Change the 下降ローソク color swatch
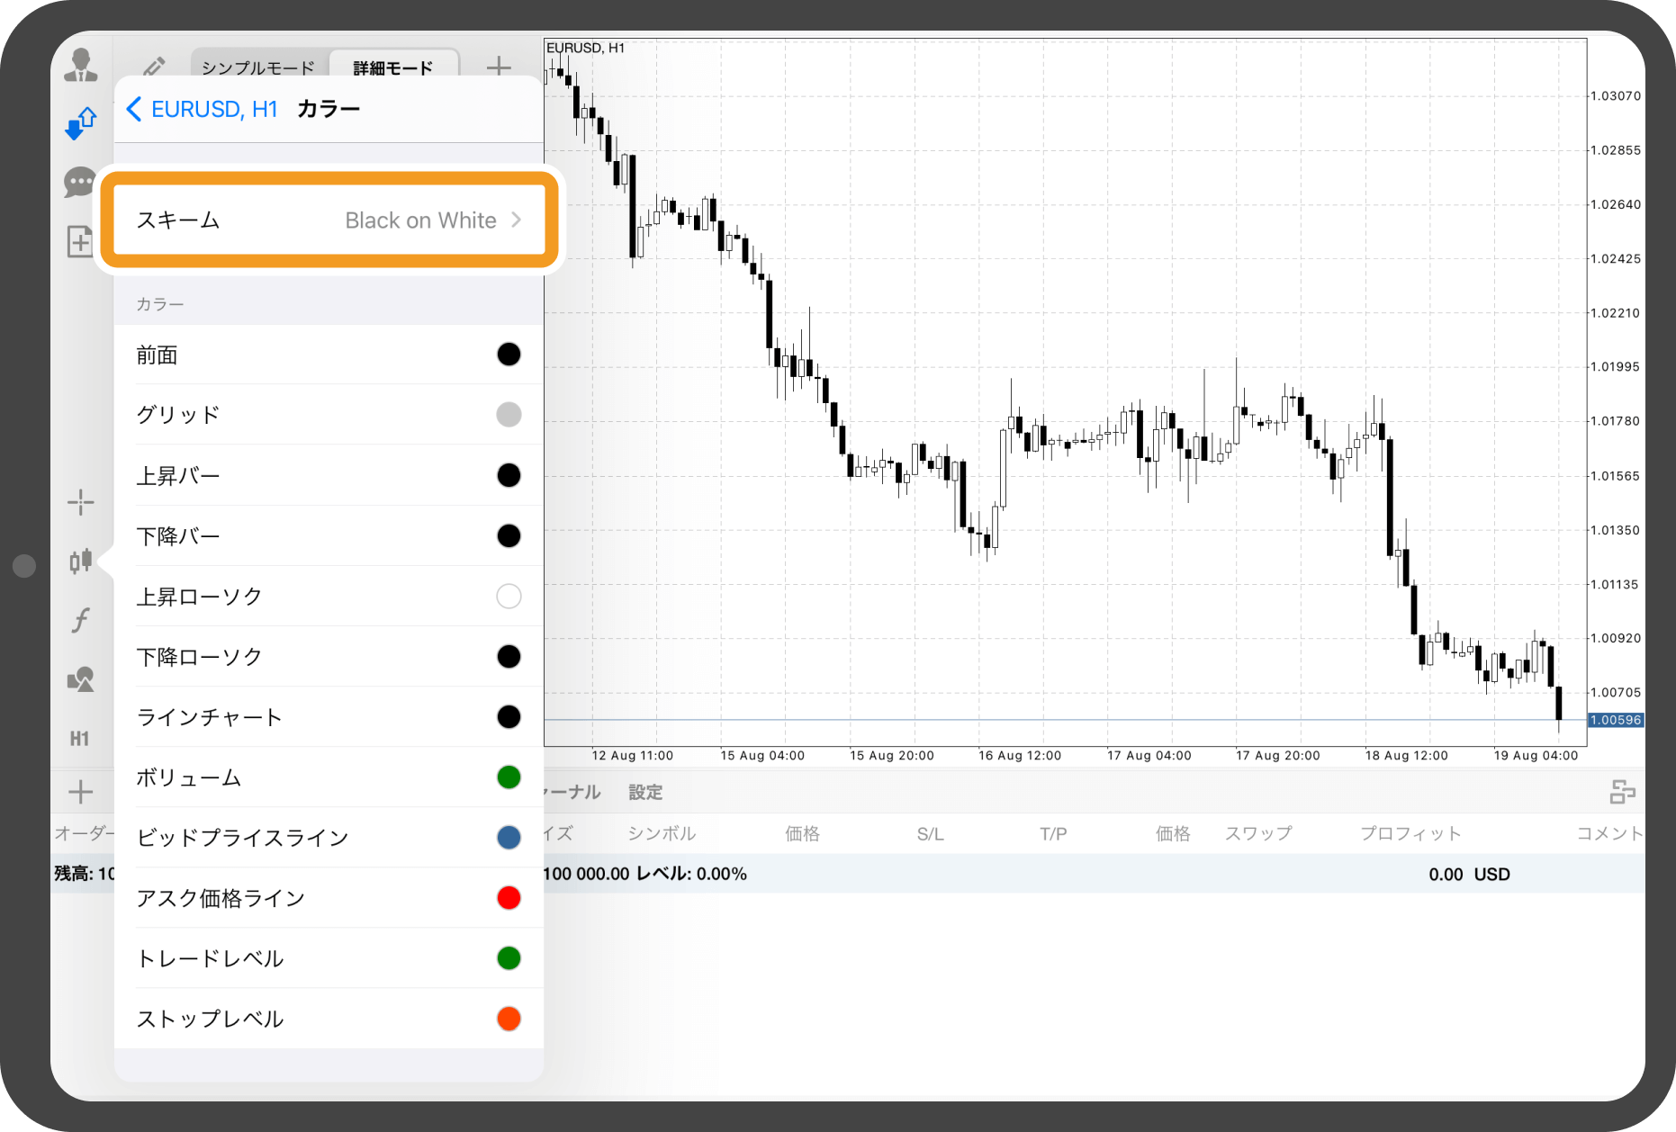 point(509,657)
